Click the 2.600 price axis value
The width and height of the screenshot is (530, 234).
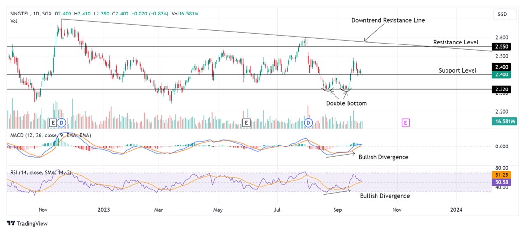[501, 37]
